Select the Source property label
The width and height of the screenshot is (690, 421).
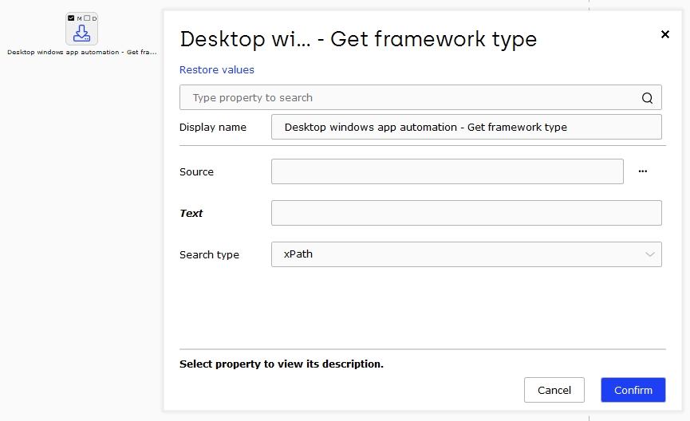coord(196,171)
